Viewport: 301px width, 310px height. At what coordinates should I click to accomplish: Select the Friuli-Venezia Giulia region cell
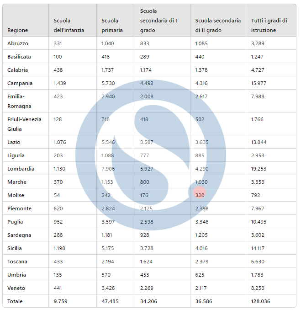pyautogui.click(x=24, y=124)
